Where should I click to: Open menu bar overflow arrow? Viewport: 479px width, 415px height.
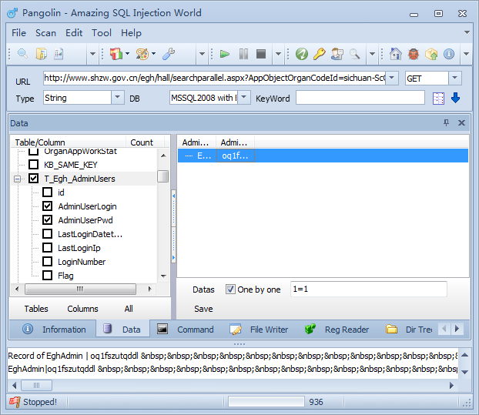point(467,32)
